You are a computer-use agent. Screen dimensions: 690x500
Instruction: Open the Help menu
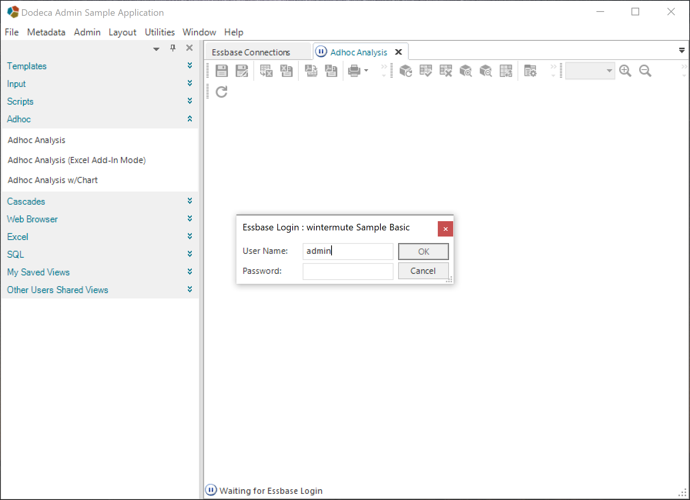click(x=234, y=32)
